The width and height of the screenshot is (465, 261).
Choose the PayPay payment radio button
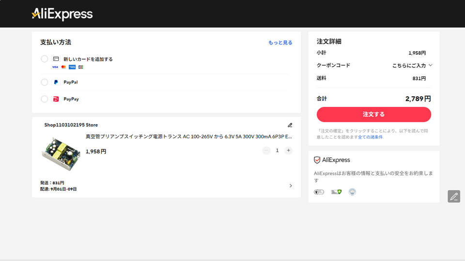[45, 99]
